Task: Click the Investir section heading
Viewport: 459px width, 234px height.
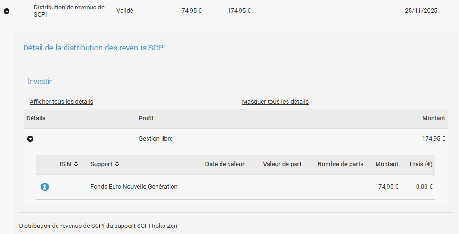Action: [40, 82]
